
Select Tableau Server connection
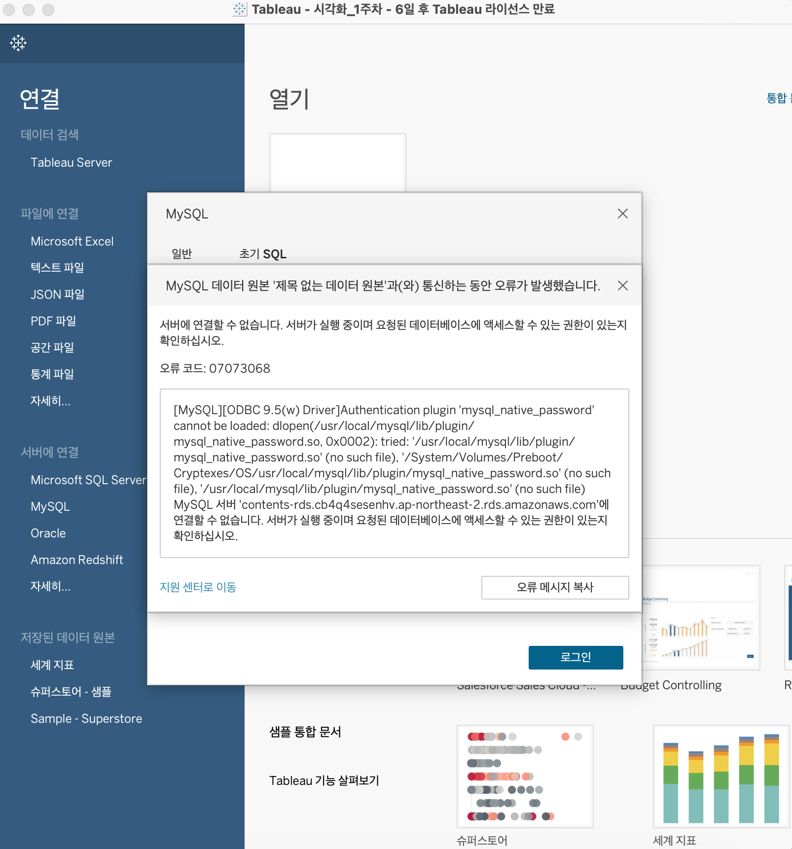[71, 162]
